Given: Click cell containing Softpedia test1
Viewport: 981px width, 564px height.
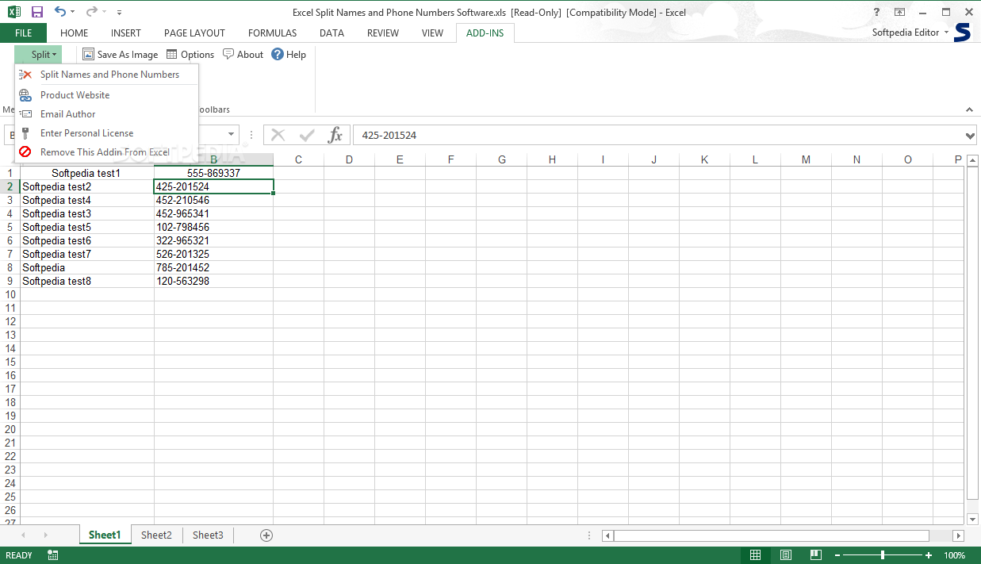Looking at the screenshot, I should [x=86, y=173].
